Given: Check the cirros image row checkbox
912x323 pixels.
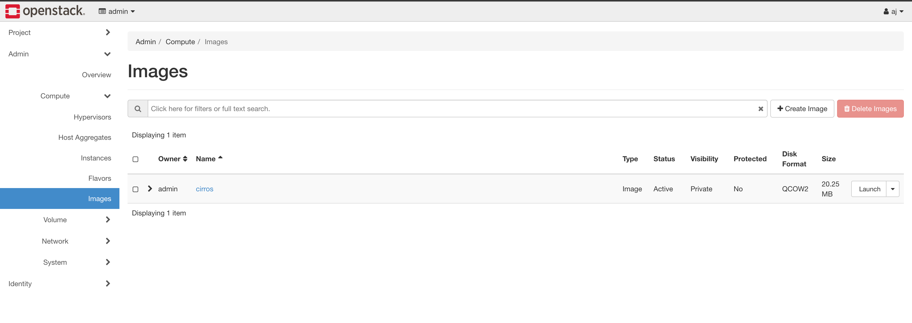Looking at the screenshot, I should [x=135, y=189].
